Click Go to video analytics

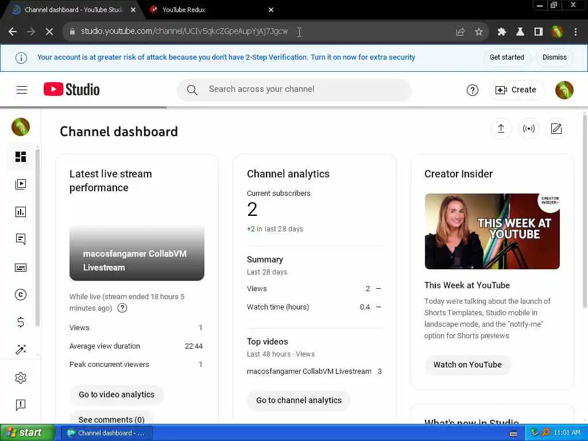[117, 394]
